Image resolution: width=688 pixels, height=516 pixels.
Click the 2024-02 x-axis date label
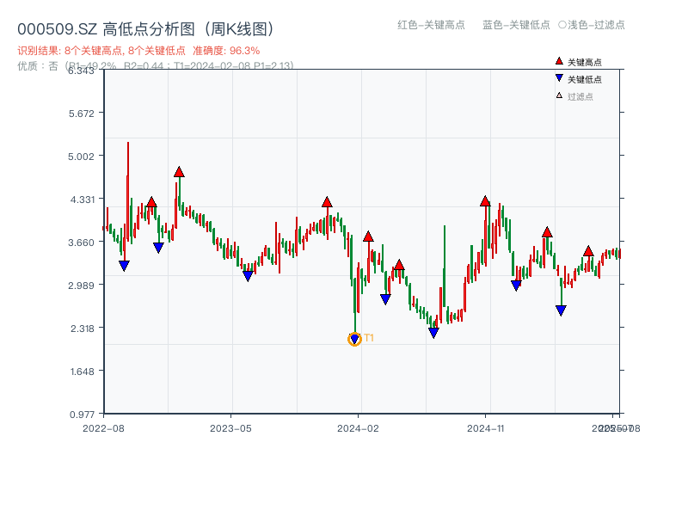pos(358,428)
